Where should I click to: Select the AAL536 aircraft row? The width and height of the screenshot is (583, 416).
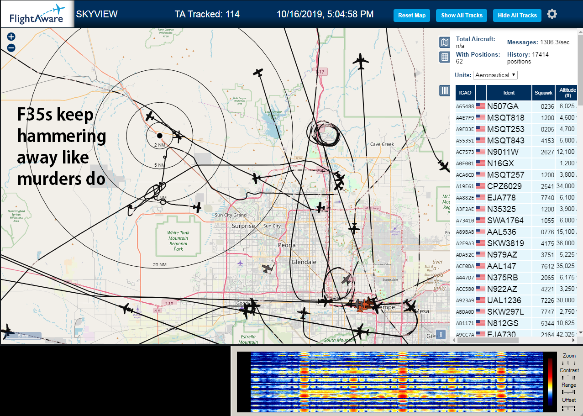(516, 232)
